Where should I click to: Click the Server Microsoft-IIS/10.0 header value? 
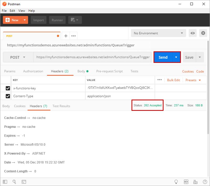pyautogui.click(x=33, y=144)
